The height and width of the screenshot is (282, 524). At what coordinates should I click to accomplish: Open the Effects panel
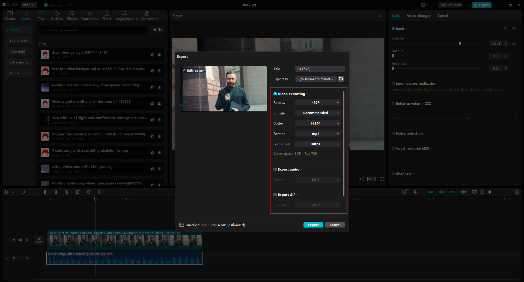coord(72,16)
